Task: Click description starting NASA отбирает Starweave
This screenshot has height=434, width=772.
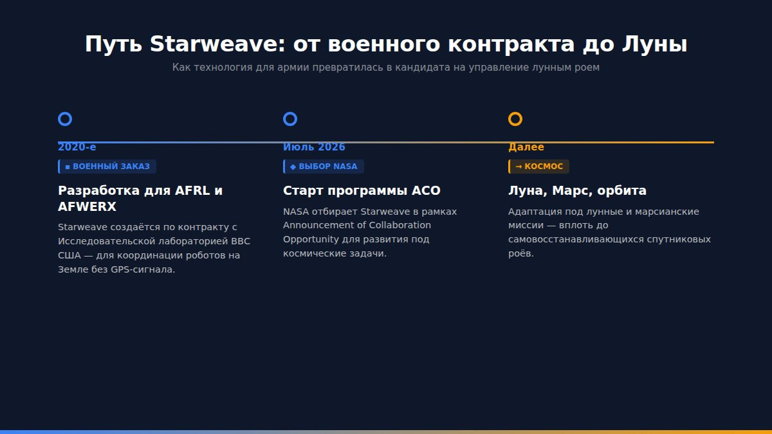Action: pyautogui.click(x=370, y=232)
